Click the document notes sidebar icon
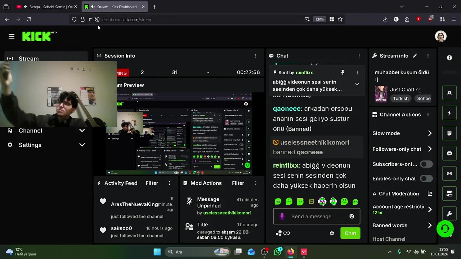Viewport: 461px width, 259px height. tap(449, 133)
